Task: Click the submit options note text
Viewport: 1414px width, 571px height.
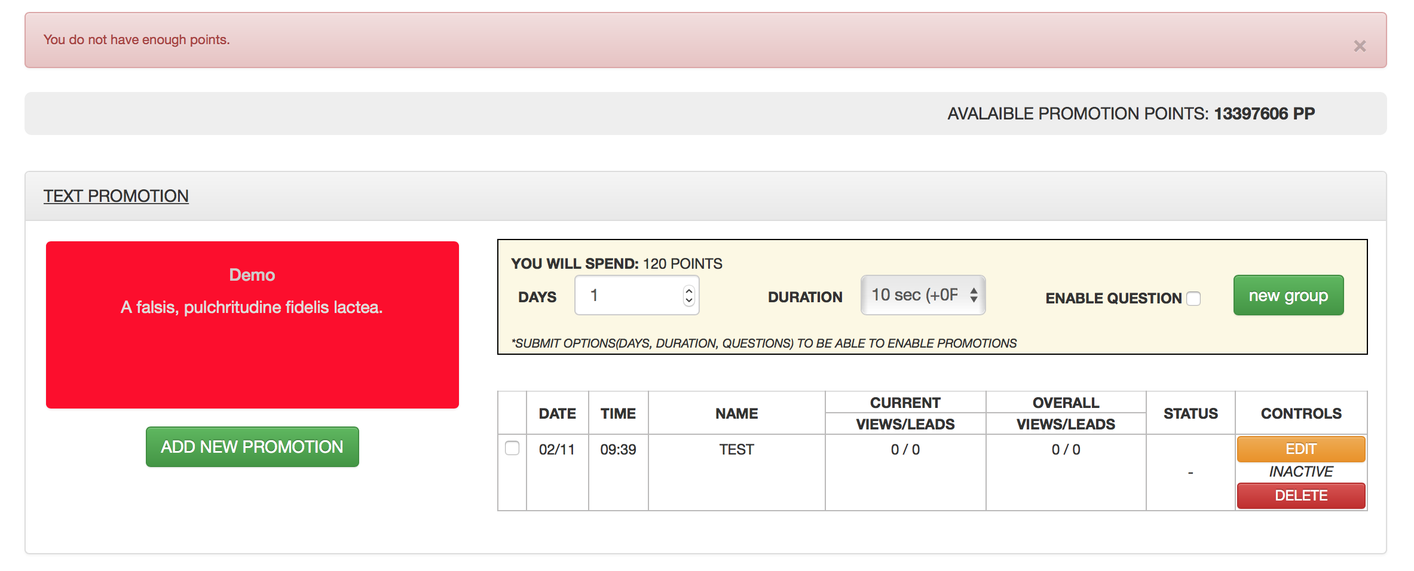Action: pos(764,343)
